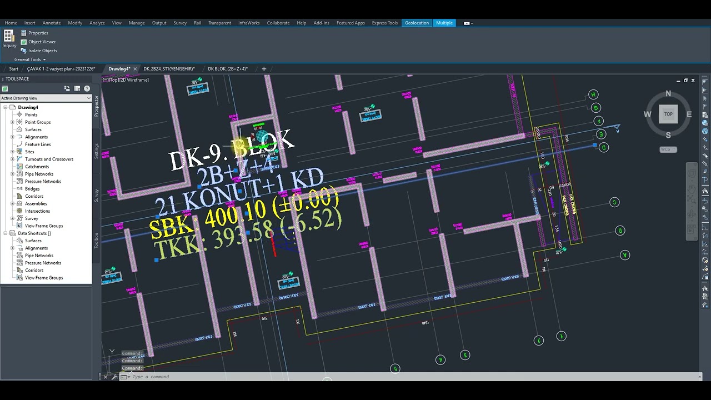Close the command line X icon

(x=106, y=377)
